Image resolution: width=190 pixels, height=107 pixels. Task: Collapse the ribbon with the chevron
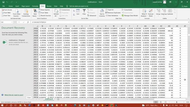(189, 18)
